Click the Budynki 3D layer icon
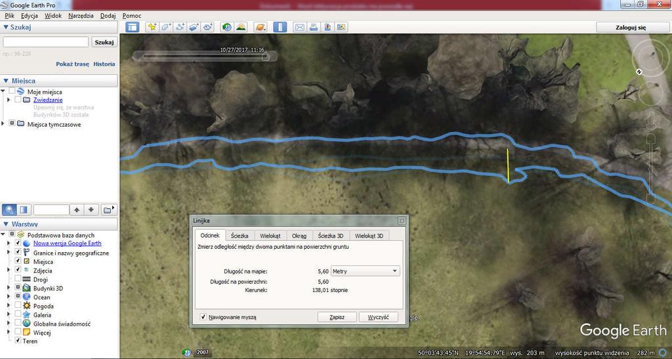Screen dimensions: 672x359 point(26,288)
